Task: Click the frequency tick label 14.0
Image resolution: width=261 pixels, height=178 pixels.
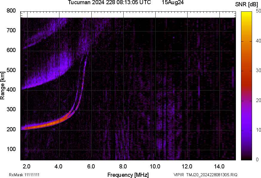Action: [219, 167]
